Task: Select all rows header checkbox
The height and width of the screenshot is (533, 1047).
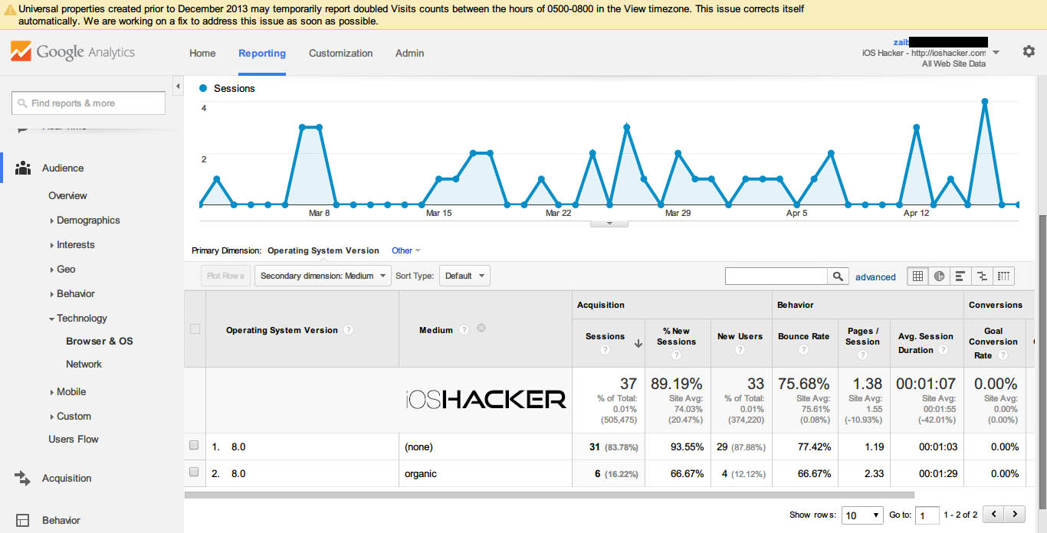Action: pos(195,329)
